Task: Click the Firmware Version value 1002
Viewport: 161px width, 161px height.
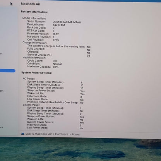Action: coord(56,34)
